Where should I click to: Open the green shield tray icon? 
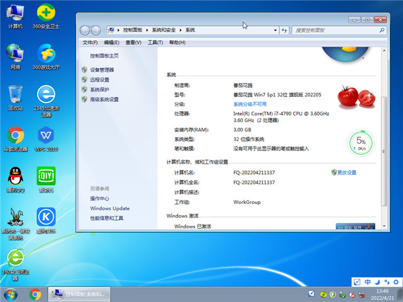[x=332, y=294]
